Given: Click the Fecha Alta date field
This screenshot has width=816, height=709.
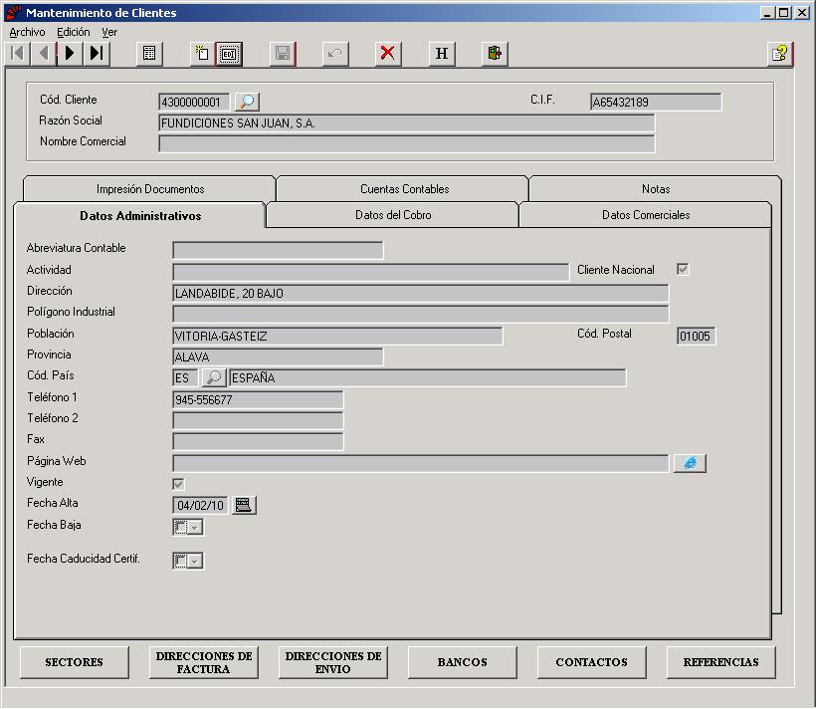Looking at the screenshot, I should click(x=200, y=505).
